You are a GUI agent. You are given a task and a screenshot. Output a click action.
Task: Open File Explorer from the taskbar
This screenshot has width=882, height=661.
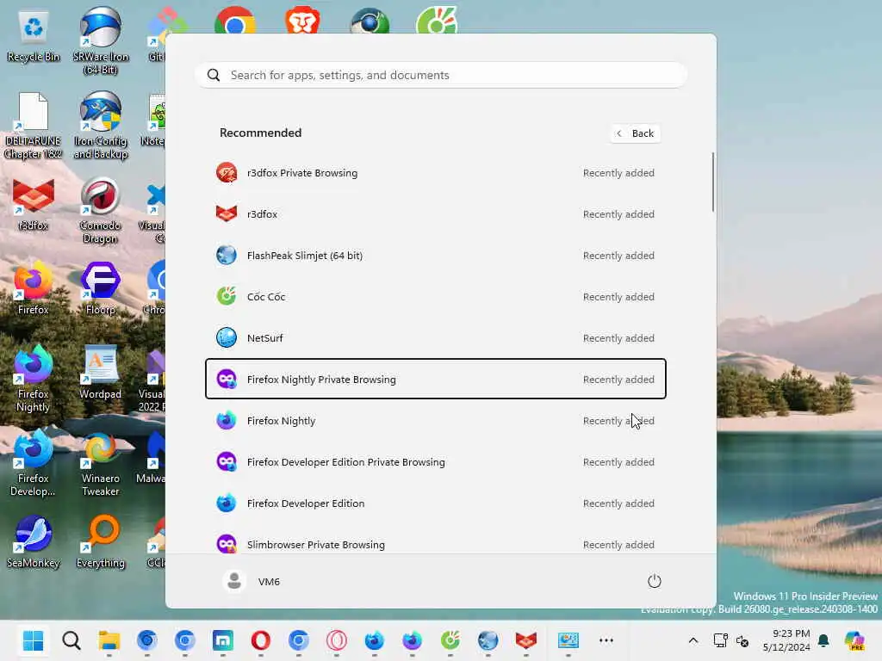pos(109,640)
